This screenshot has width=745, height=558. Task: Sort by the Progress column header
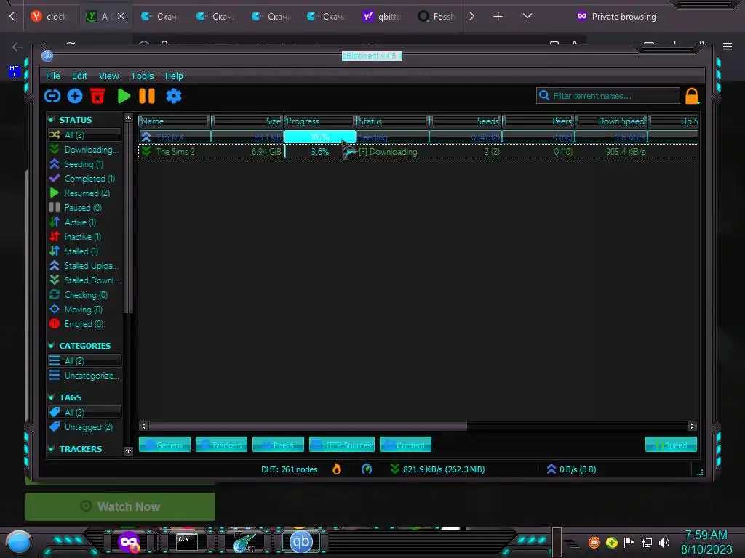(x=320, y=121)
